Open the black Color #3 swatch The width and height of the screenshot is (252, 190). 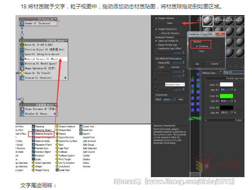click(226, 107)
